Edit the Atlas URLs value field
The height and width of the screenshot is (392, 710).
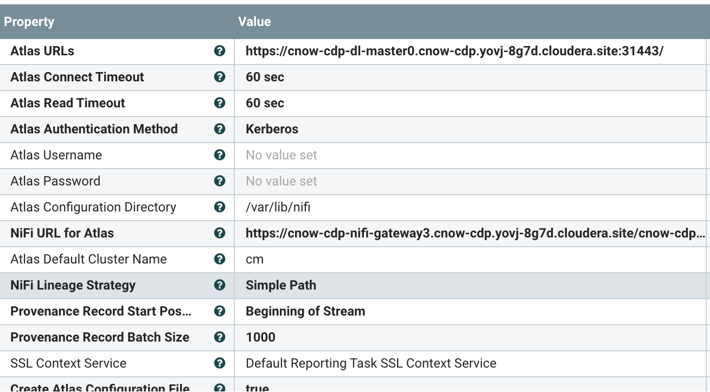click(x=455, y=51)
